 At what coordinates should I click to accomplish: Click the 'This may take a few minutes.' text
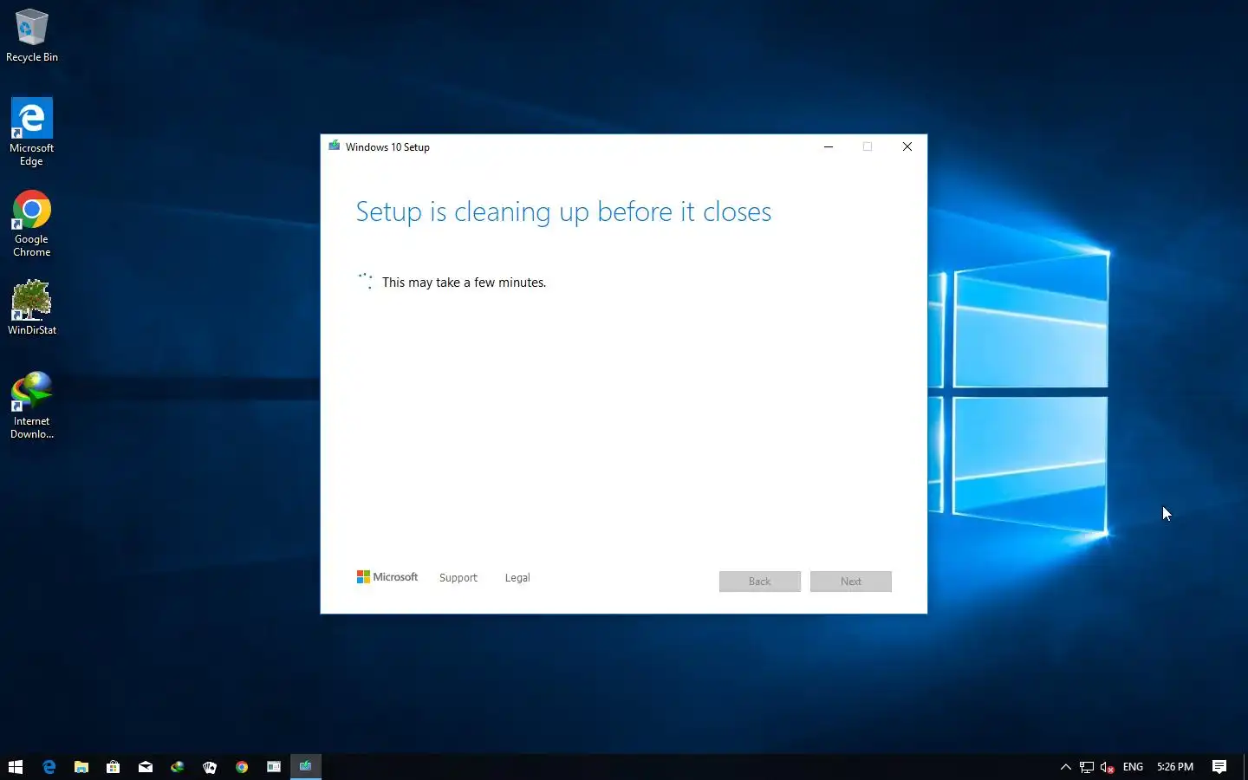(464, 283)
